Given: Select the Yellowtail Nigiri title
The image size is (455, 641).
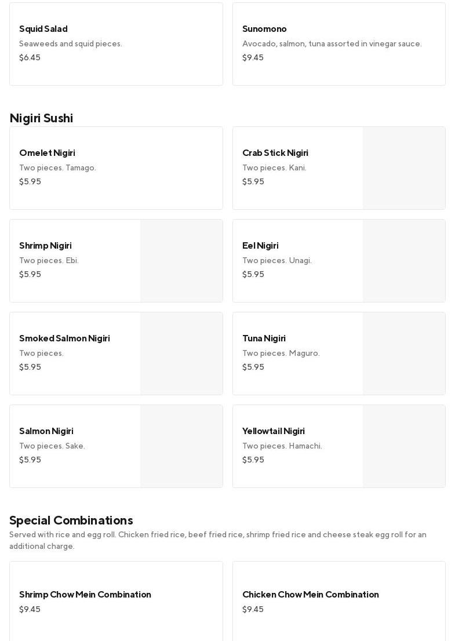Looking at the screenshot, I should [274, 431].
